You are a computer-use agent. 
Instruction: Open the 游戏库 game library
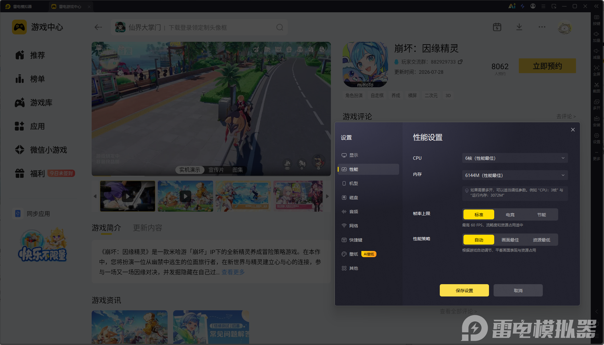(34, 103)
